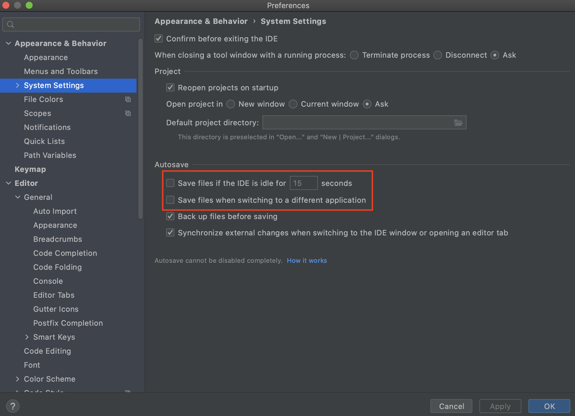Viewport: 575px width, 416px height.
Task: Expand the Color Scheme node
Action: point(17,379)
